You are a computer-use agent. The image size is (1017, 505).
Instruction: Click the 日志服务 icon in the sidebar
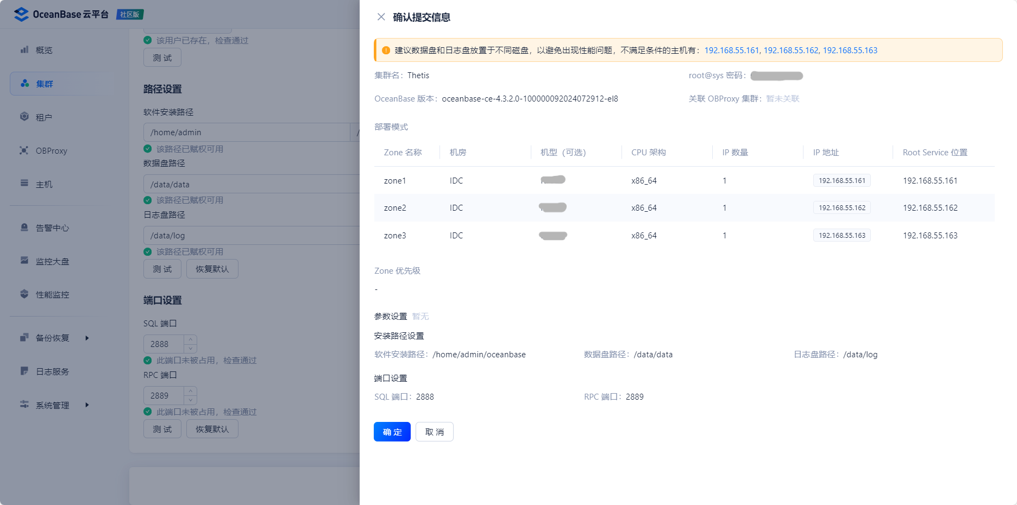[24, 371]
